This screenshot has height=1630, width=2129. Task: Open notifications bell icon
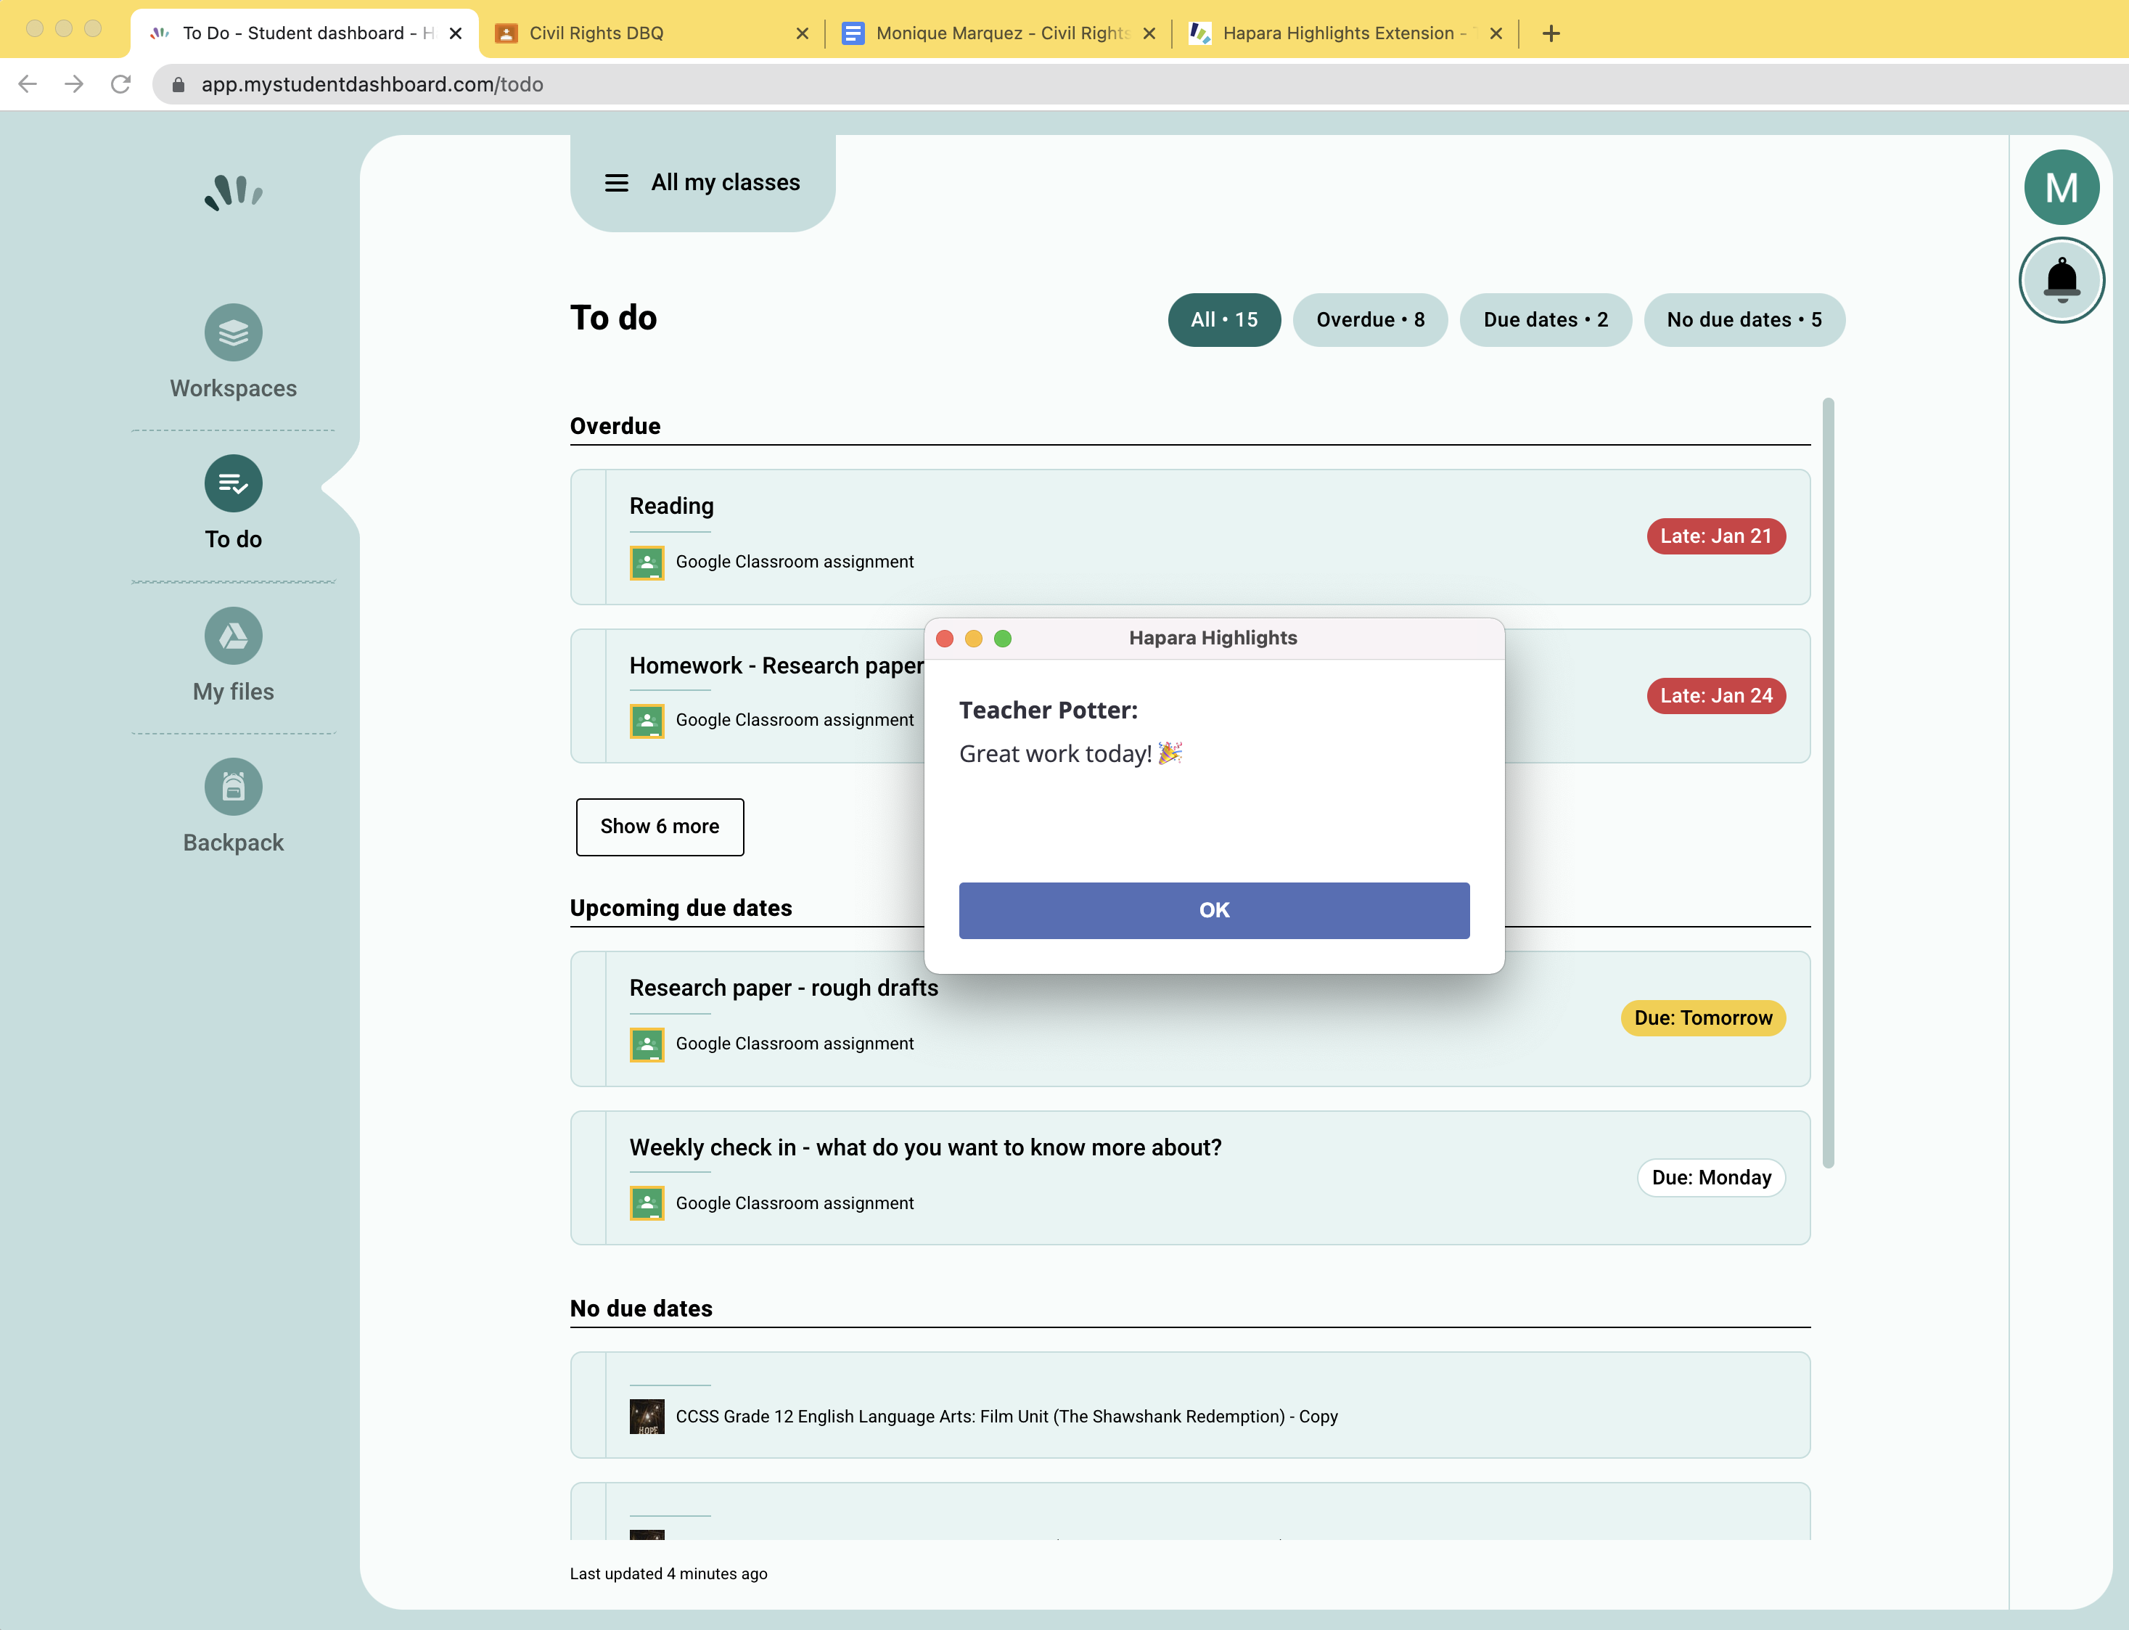tap(2061, 280)
